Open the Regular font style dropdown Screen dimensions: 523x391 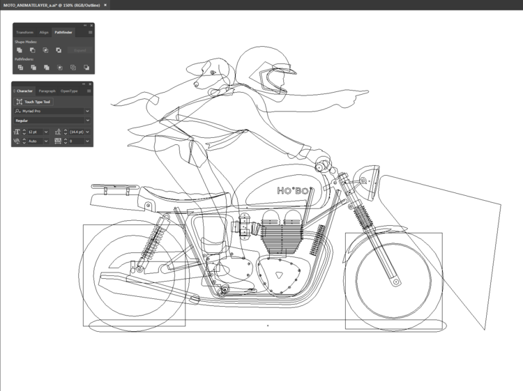point(87,121)
